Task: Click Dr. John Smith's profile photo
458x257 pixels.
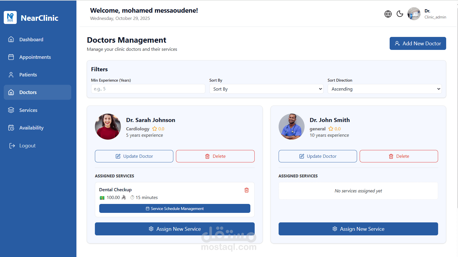Action: (x=292, y=127)
